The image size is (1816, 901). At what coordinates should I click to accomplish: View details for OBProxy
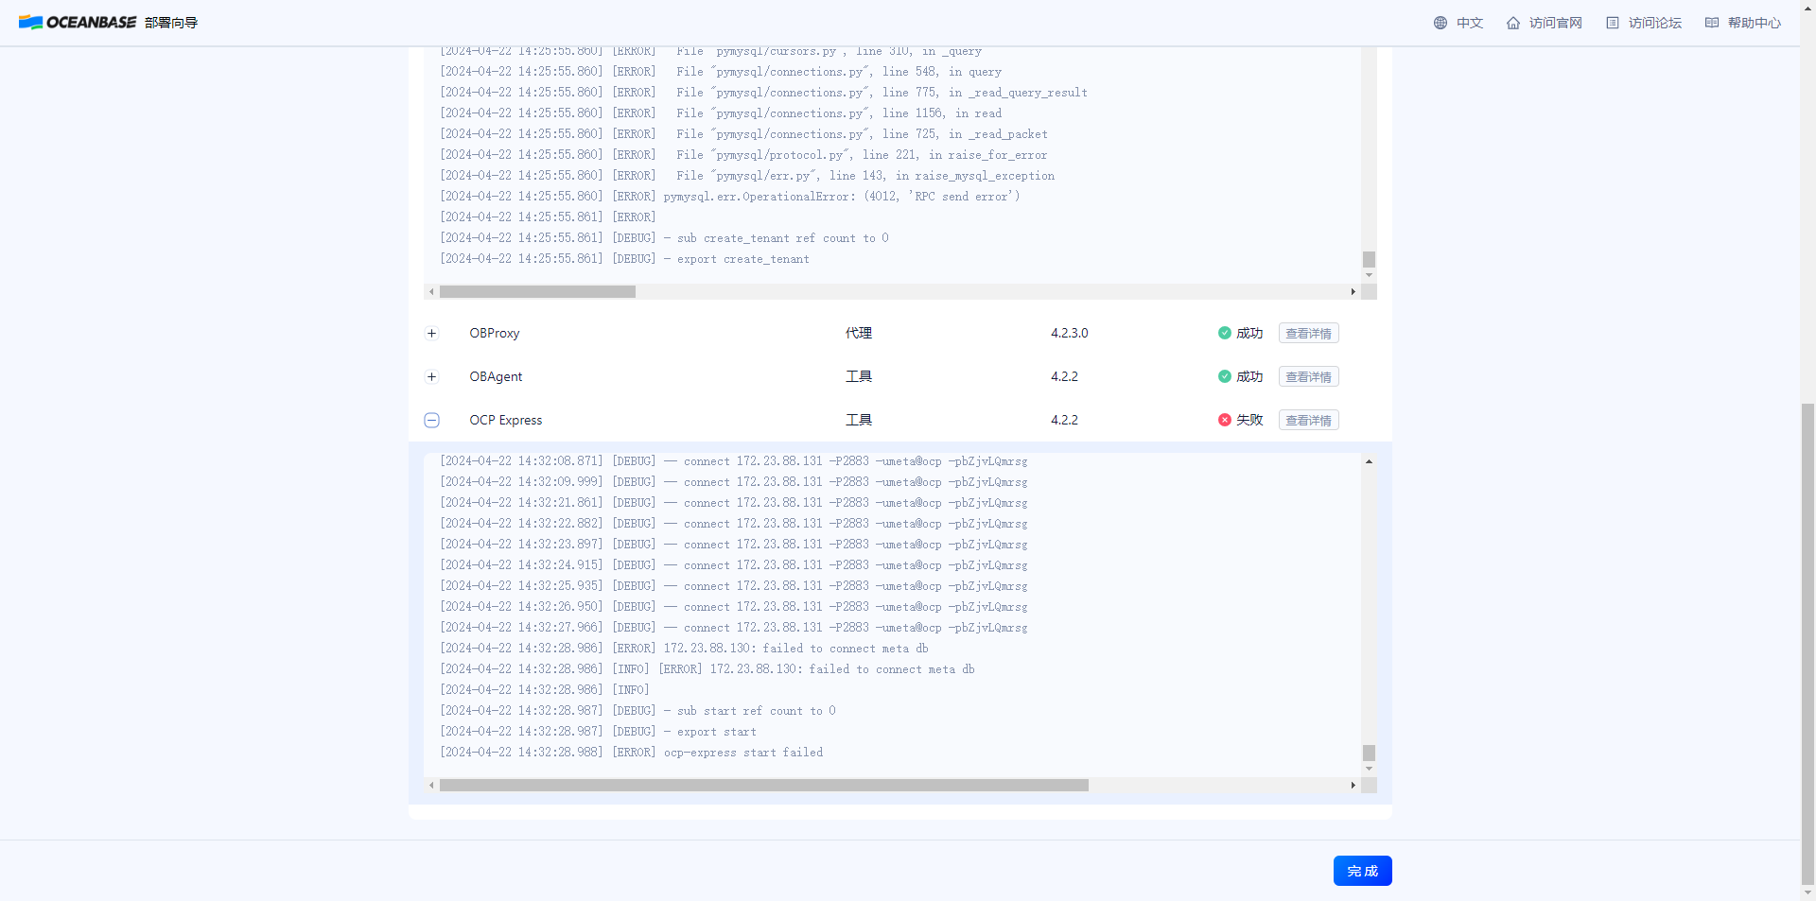click(1309, 333)
